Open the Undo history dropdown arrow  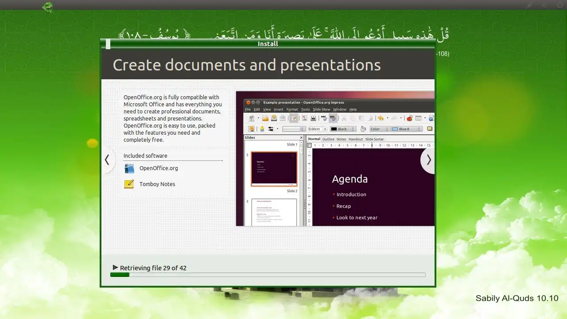pyautogui.click(x=388, y=118)
